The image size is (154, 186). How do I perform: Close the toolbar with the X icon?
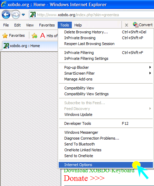coord(126,25)
